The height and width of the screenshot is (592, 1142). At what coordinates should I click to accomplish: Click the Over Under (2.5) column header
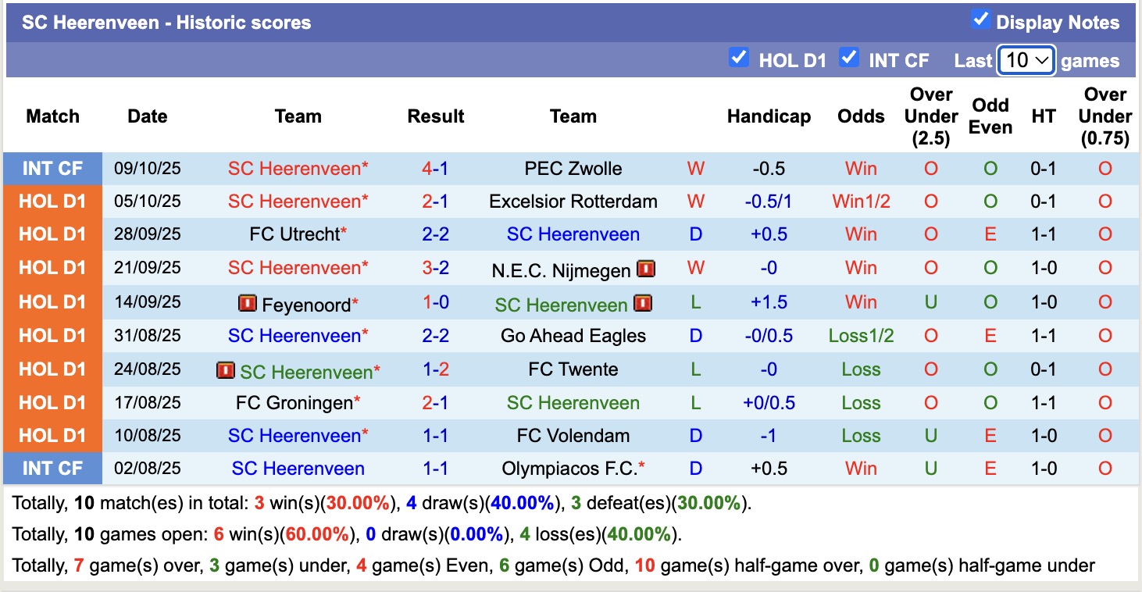point(930,116)
